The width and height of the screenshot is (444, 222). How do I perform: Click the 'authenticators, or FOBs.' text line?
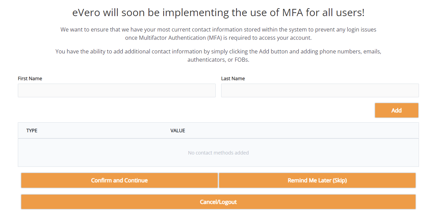tap(218, 60)
